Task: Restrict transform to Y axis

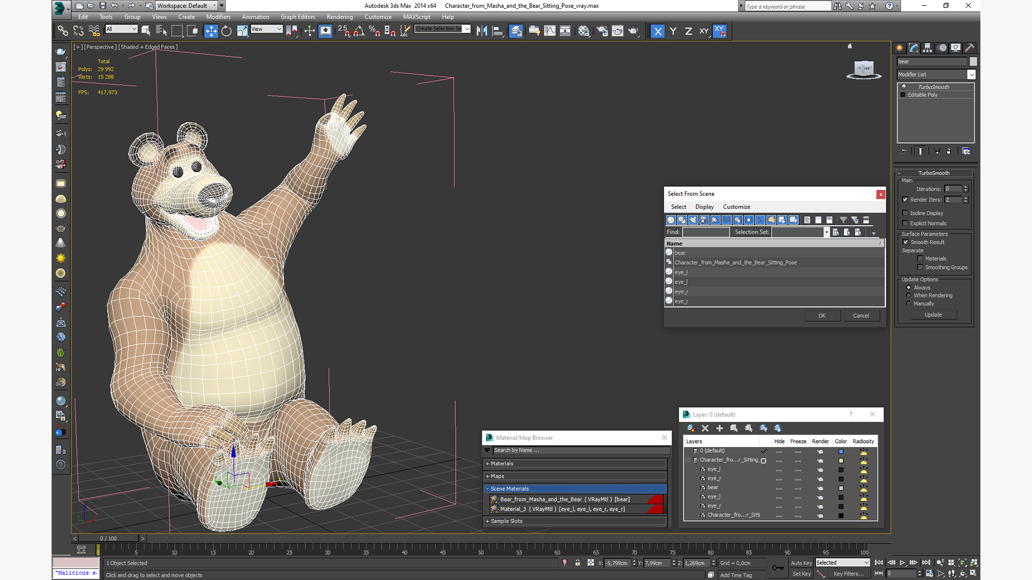Action: pyautogui.click(x=673, y=31)
